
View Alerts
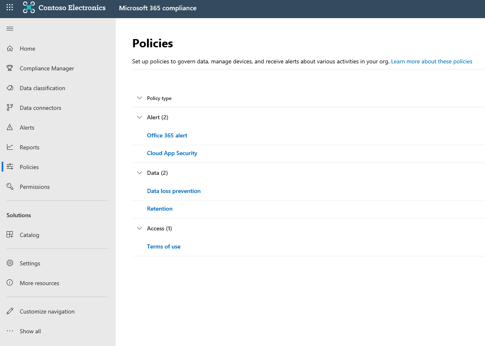click(27, 127)
